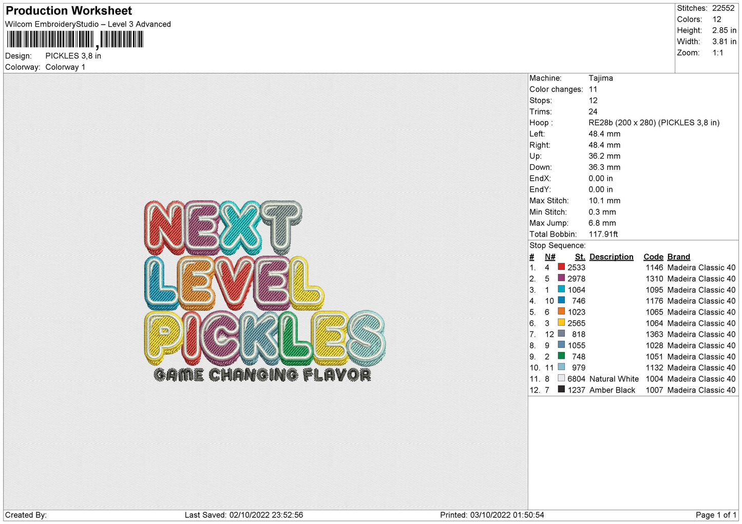This screenshot has width=742, height=524.
Task: Click the Min Stitch value 0.3 mm
Action: click(602, 212)
